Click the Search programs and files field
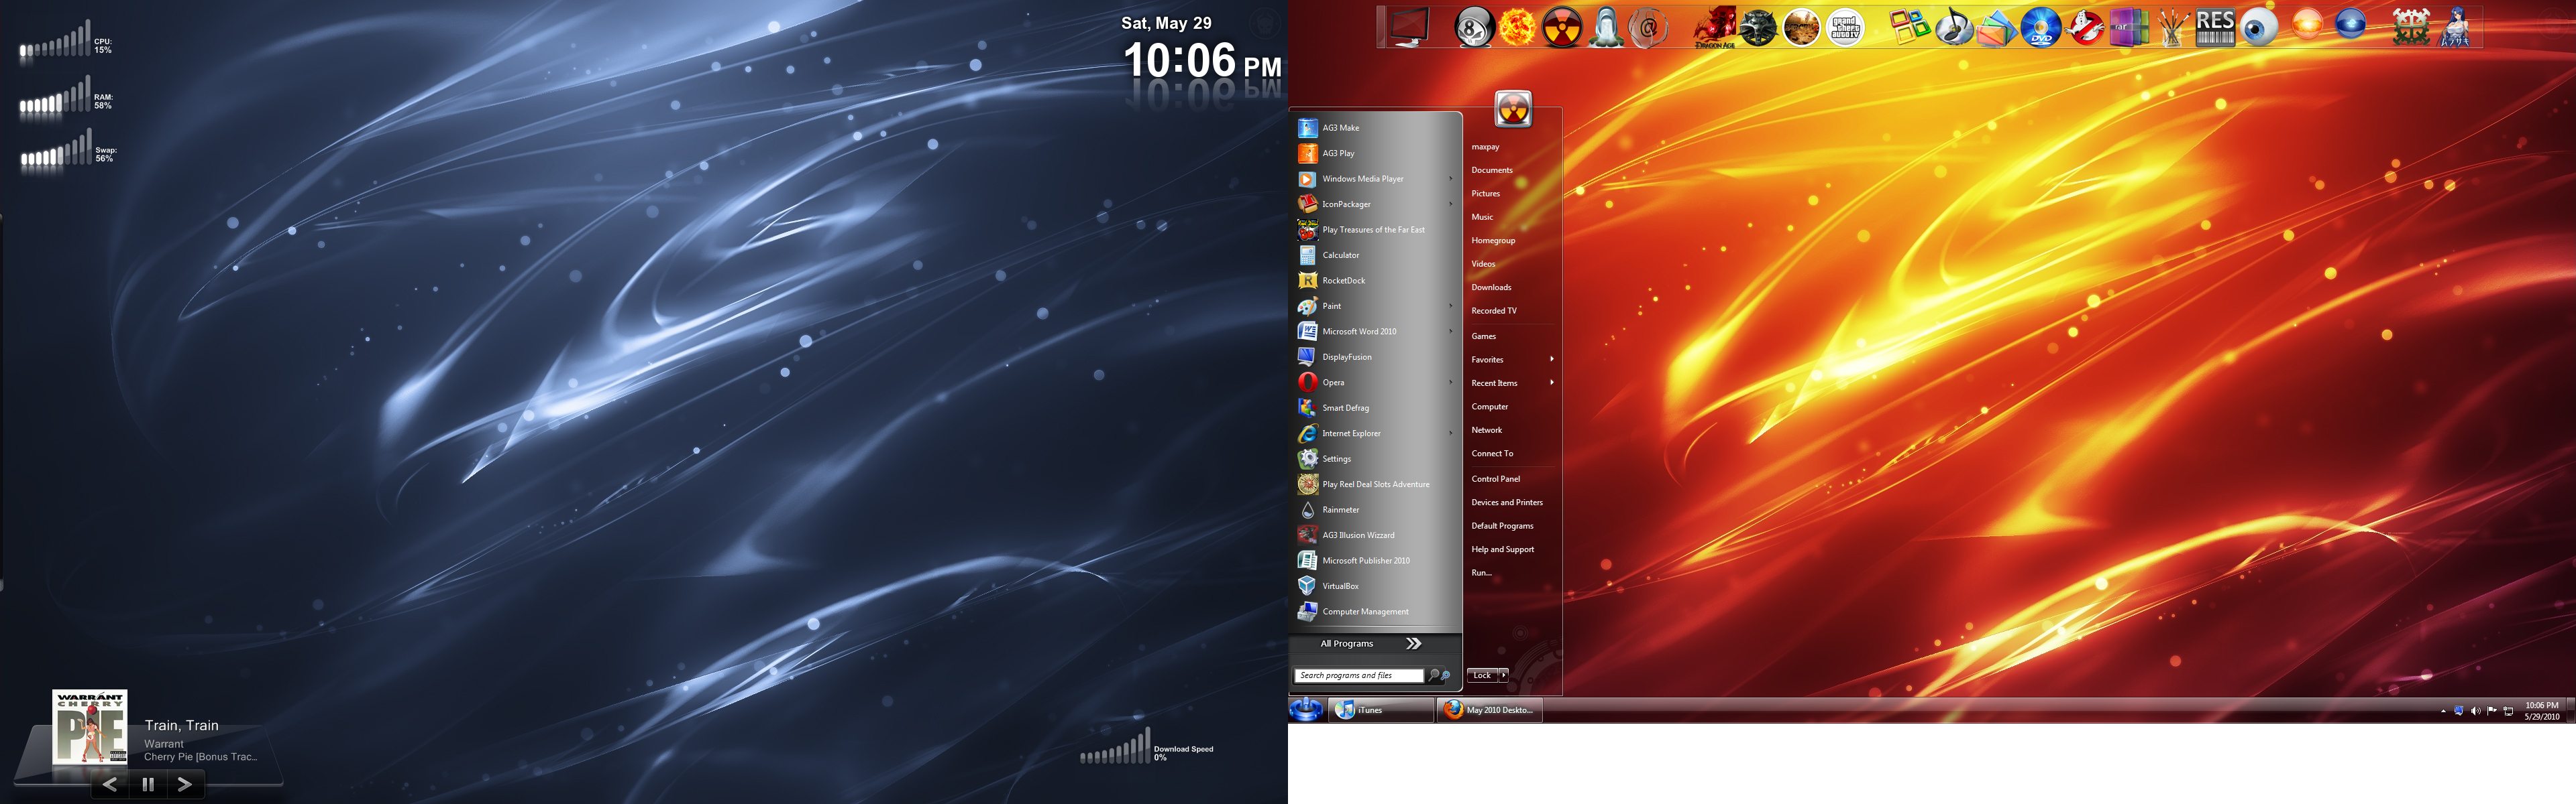 tap(1358, 676)
